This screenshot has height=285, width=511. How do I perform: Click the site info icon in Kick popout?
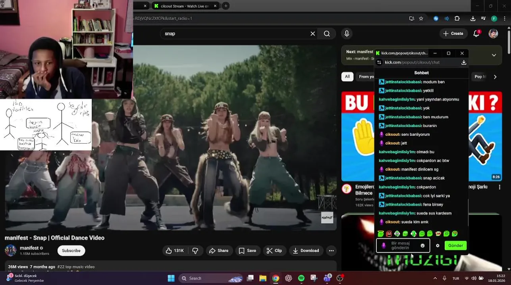[x=379, y=62]
